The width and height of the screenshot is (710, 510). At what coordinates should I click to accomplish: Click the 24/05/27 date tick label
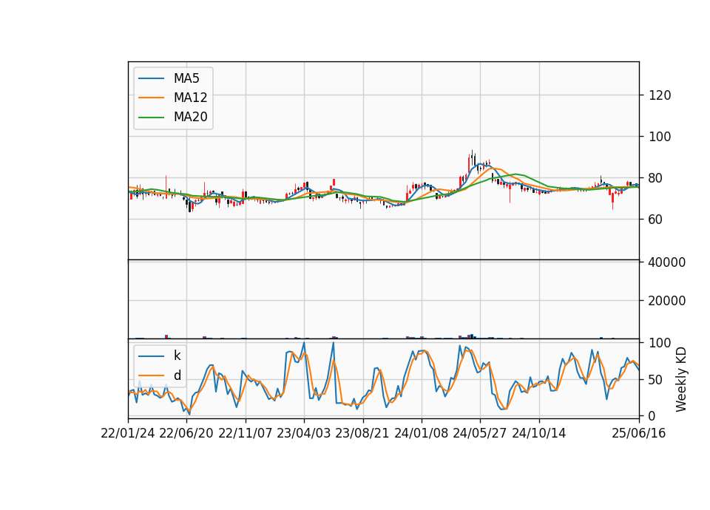coord(479,433)
